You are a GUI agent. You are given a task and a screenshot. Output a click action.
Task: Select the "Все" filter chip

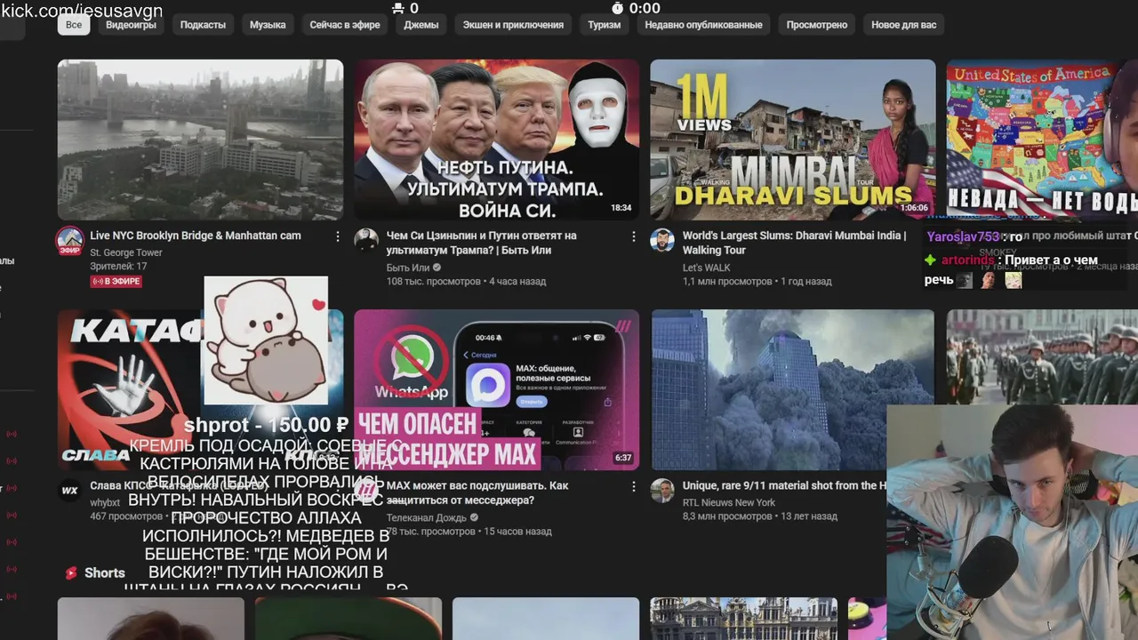(74, 25)
